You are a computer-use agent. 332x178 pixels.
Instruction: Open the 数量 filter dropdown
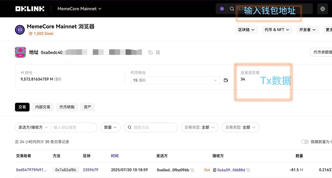click(110, 127)
